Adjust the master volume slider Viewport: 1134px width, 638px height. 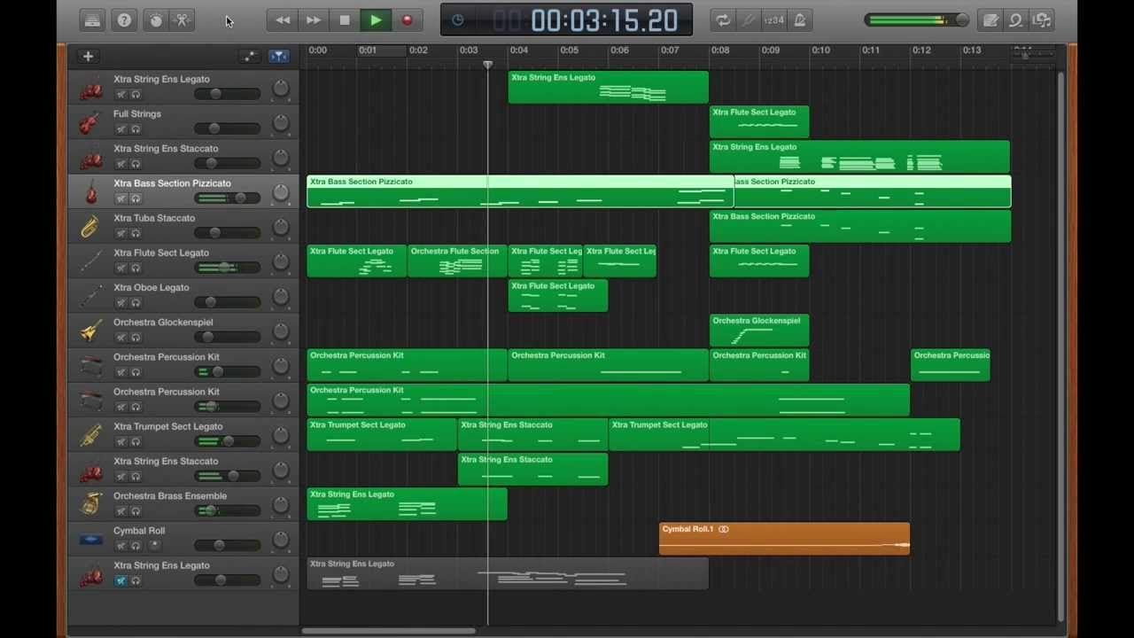pos(917,20)
